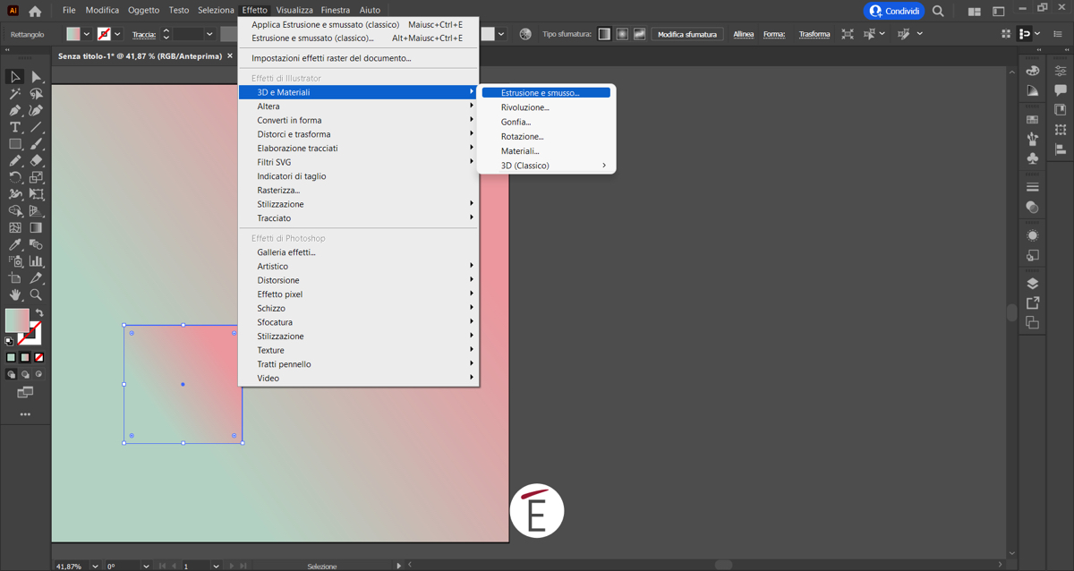Select the Type (T) tool
The width and height of the screenshot is (1074, 571).
click(15, 127)
